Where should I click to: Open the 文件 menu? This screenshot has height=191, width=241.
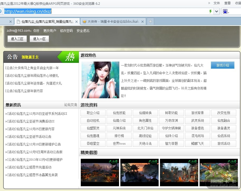point(216,3)
